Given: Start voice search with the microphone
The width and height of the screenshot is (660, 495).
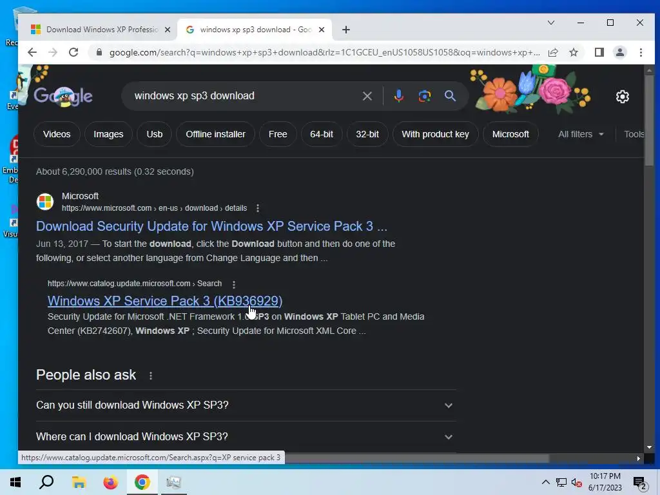Looking at the screenshot, I should tap(398, 96).
